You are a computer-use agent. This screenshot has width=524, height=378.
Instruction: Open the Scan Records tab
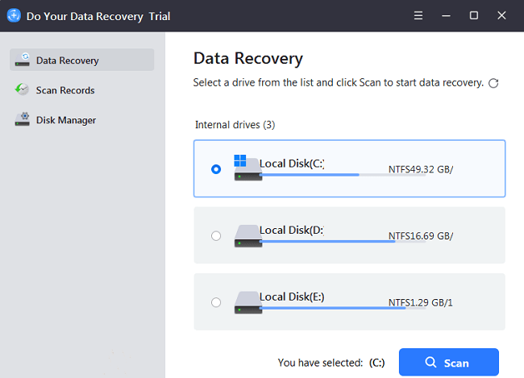(65, 90)
